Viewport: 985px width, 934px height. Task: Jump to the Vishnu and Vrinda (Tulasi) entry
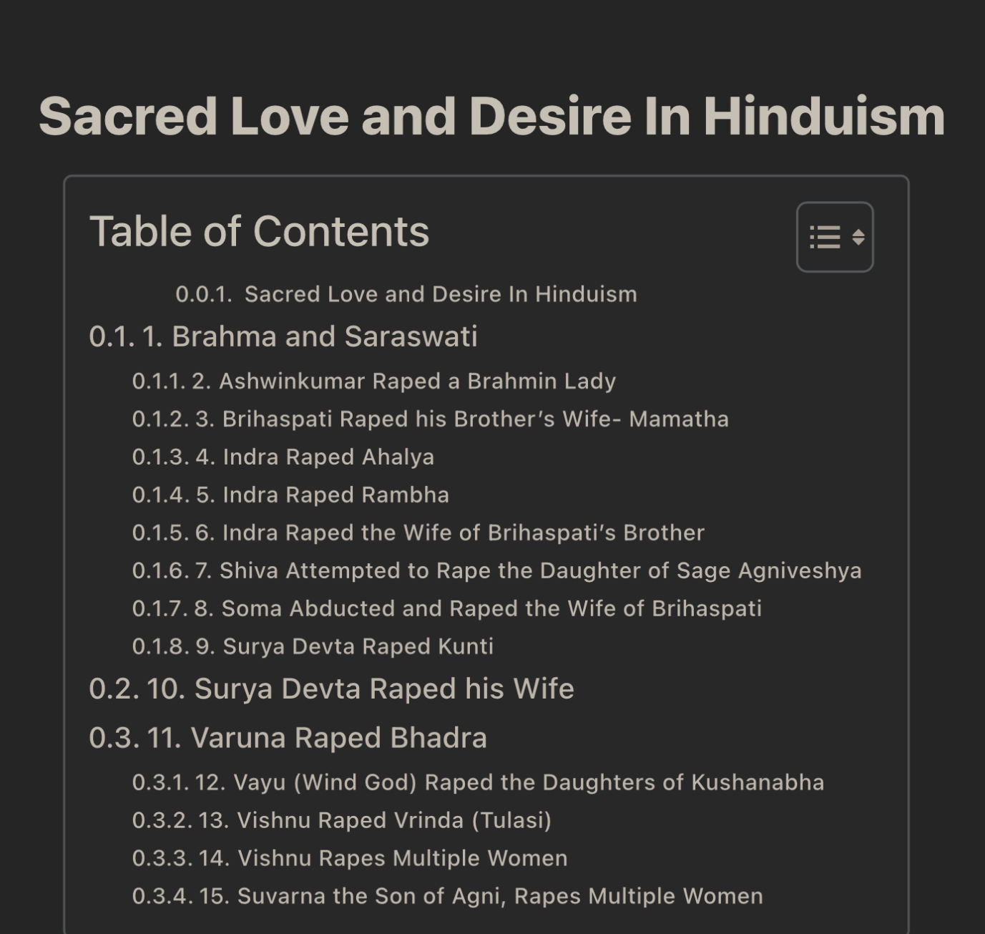[341, 820]
